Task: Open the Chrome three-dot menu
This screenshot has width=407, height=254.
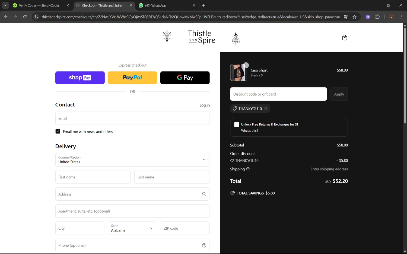Action: pyautogui.click(x=401, y=17)
